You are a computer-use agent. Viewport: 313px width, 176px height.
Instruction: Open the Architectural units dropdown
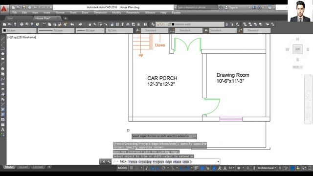coord(267,168)
